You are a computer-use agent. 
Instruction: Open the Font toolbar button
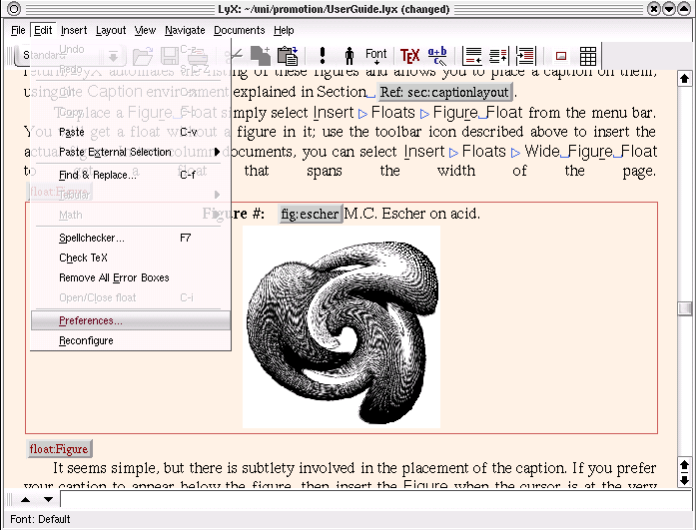(376, 56)
